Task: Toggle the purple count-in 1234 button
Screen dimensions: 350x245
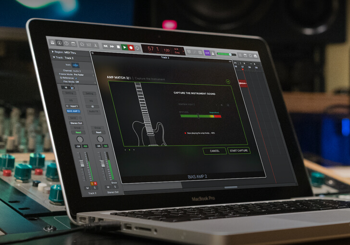Action: pos(207,53)
